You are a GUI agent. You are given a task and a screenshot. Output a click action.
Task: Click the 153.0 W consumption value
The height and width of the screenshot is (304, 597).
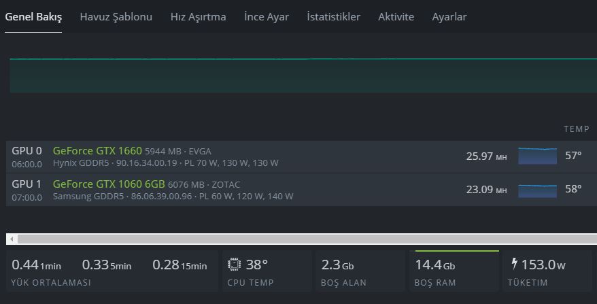543,265
